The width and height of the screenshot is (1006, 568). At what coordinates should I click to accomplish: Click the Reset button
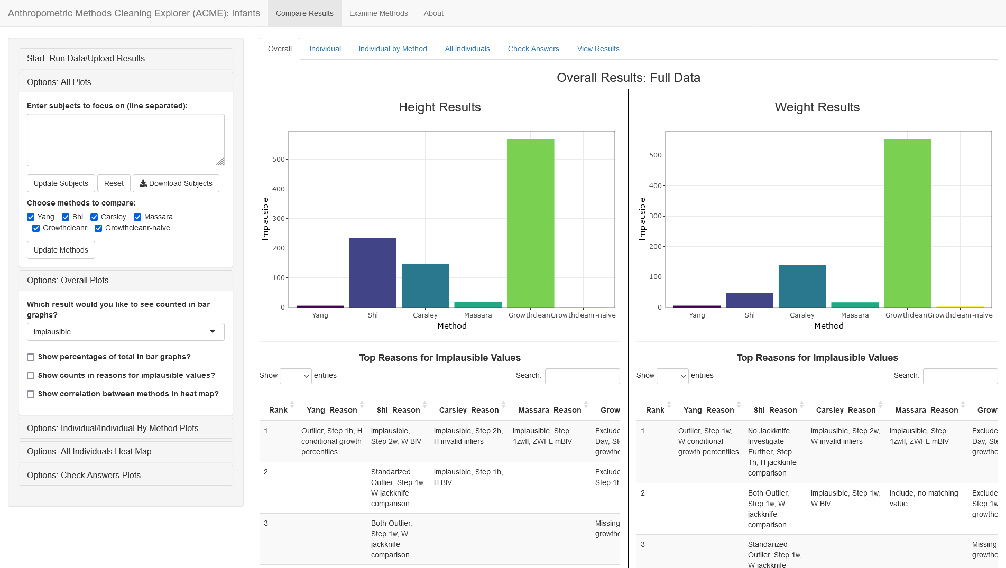(x=114, y=183)
